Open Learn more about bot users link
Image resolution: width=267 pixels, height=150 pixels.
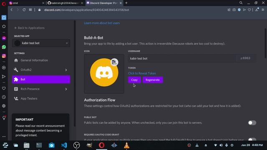point(102,23)
